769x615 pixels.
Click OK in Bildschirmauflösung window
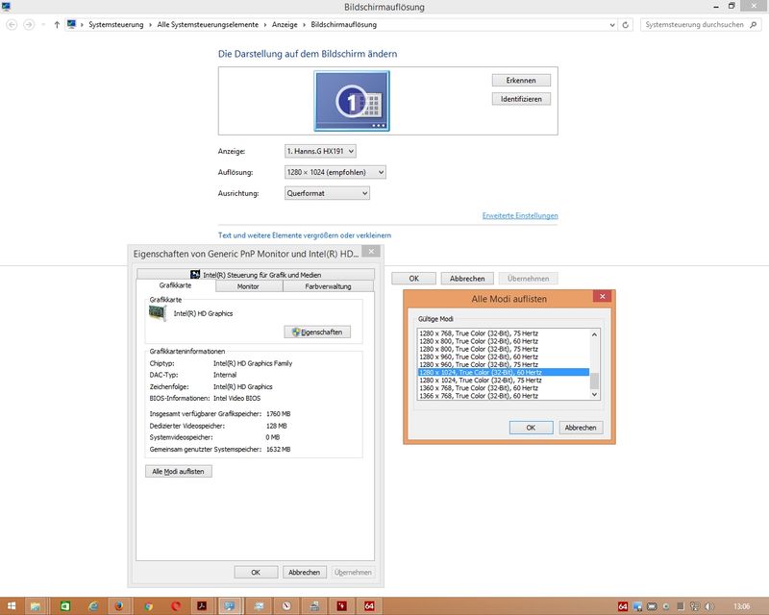tap(414, 279)
